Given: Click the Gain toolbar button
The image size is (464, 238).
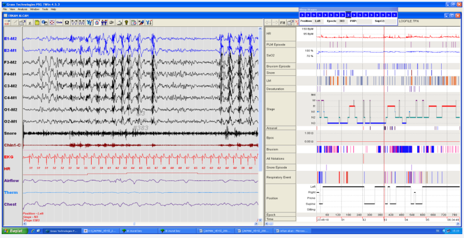Looking at the screenshot, I should [59, 22].
